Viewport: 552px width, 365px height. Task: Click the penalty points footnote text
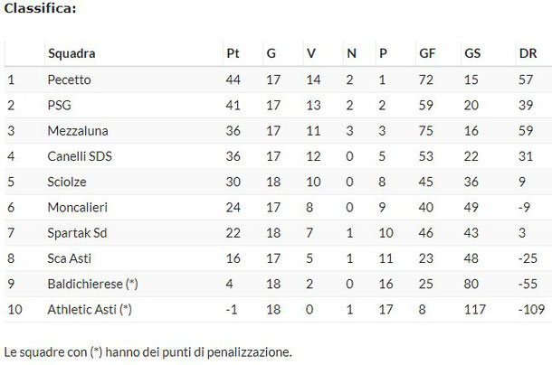coord(148,352)
